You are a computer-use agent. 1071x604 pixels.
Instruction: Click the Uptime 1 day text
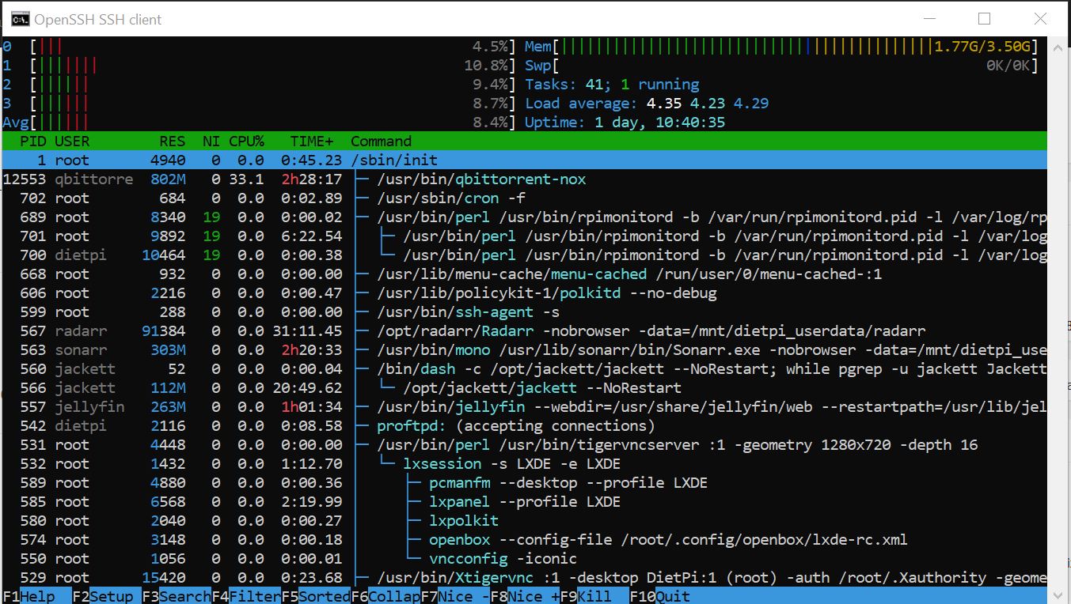pos(625,123)
